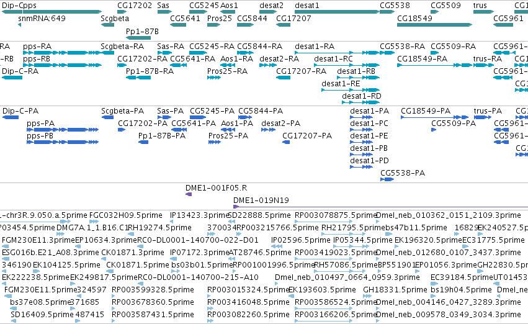Select the IP13423.3prime EST label

click(199, 215)
